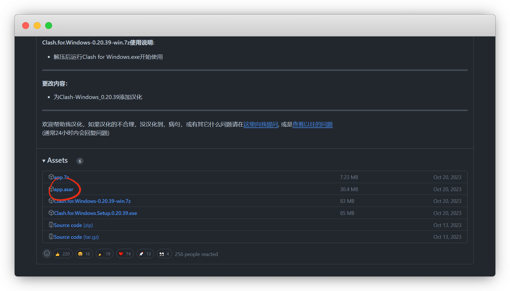Click Oct 20, 2023 date of app.7z
510x291 pixels.
pos(447,177)
